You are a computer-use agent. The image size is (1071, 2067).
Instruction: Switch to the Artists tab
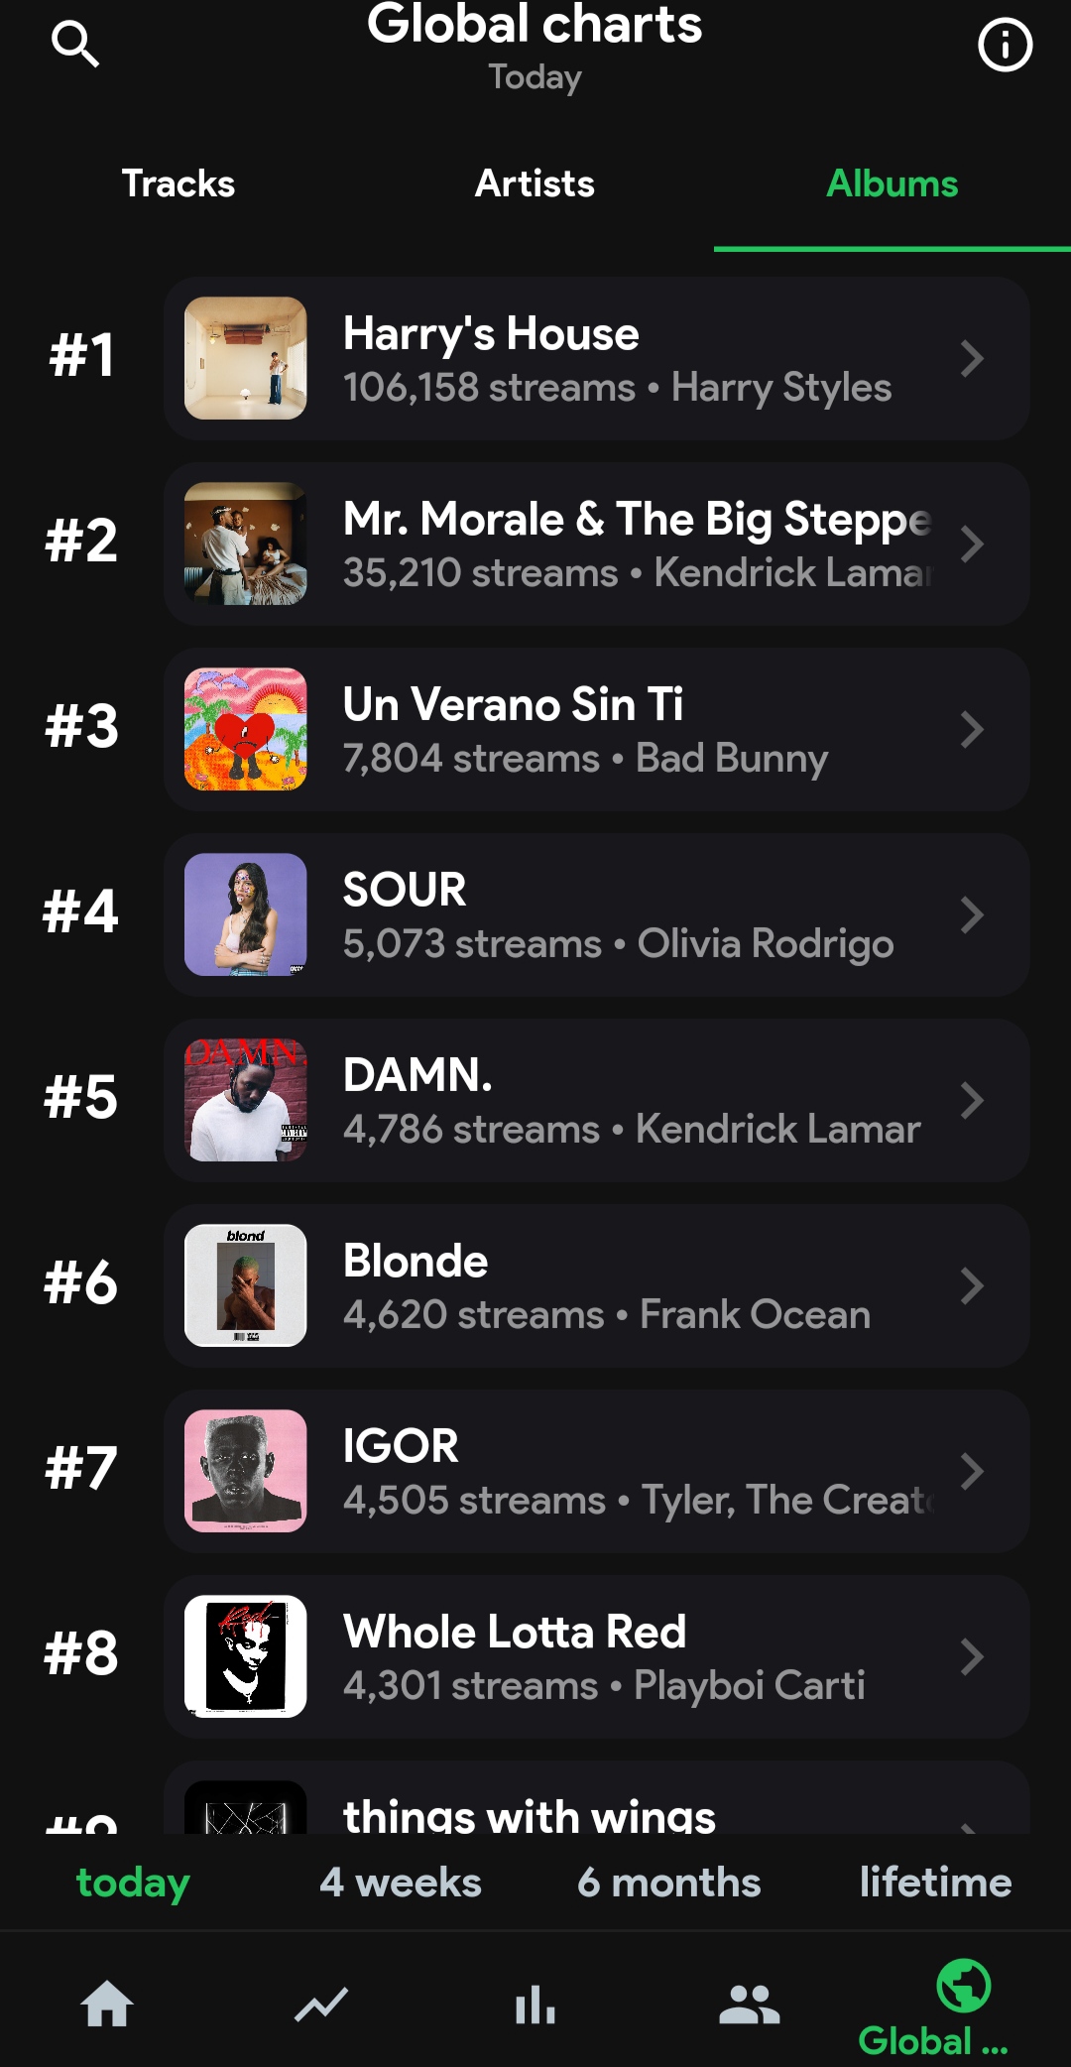(x=535, y=183)
